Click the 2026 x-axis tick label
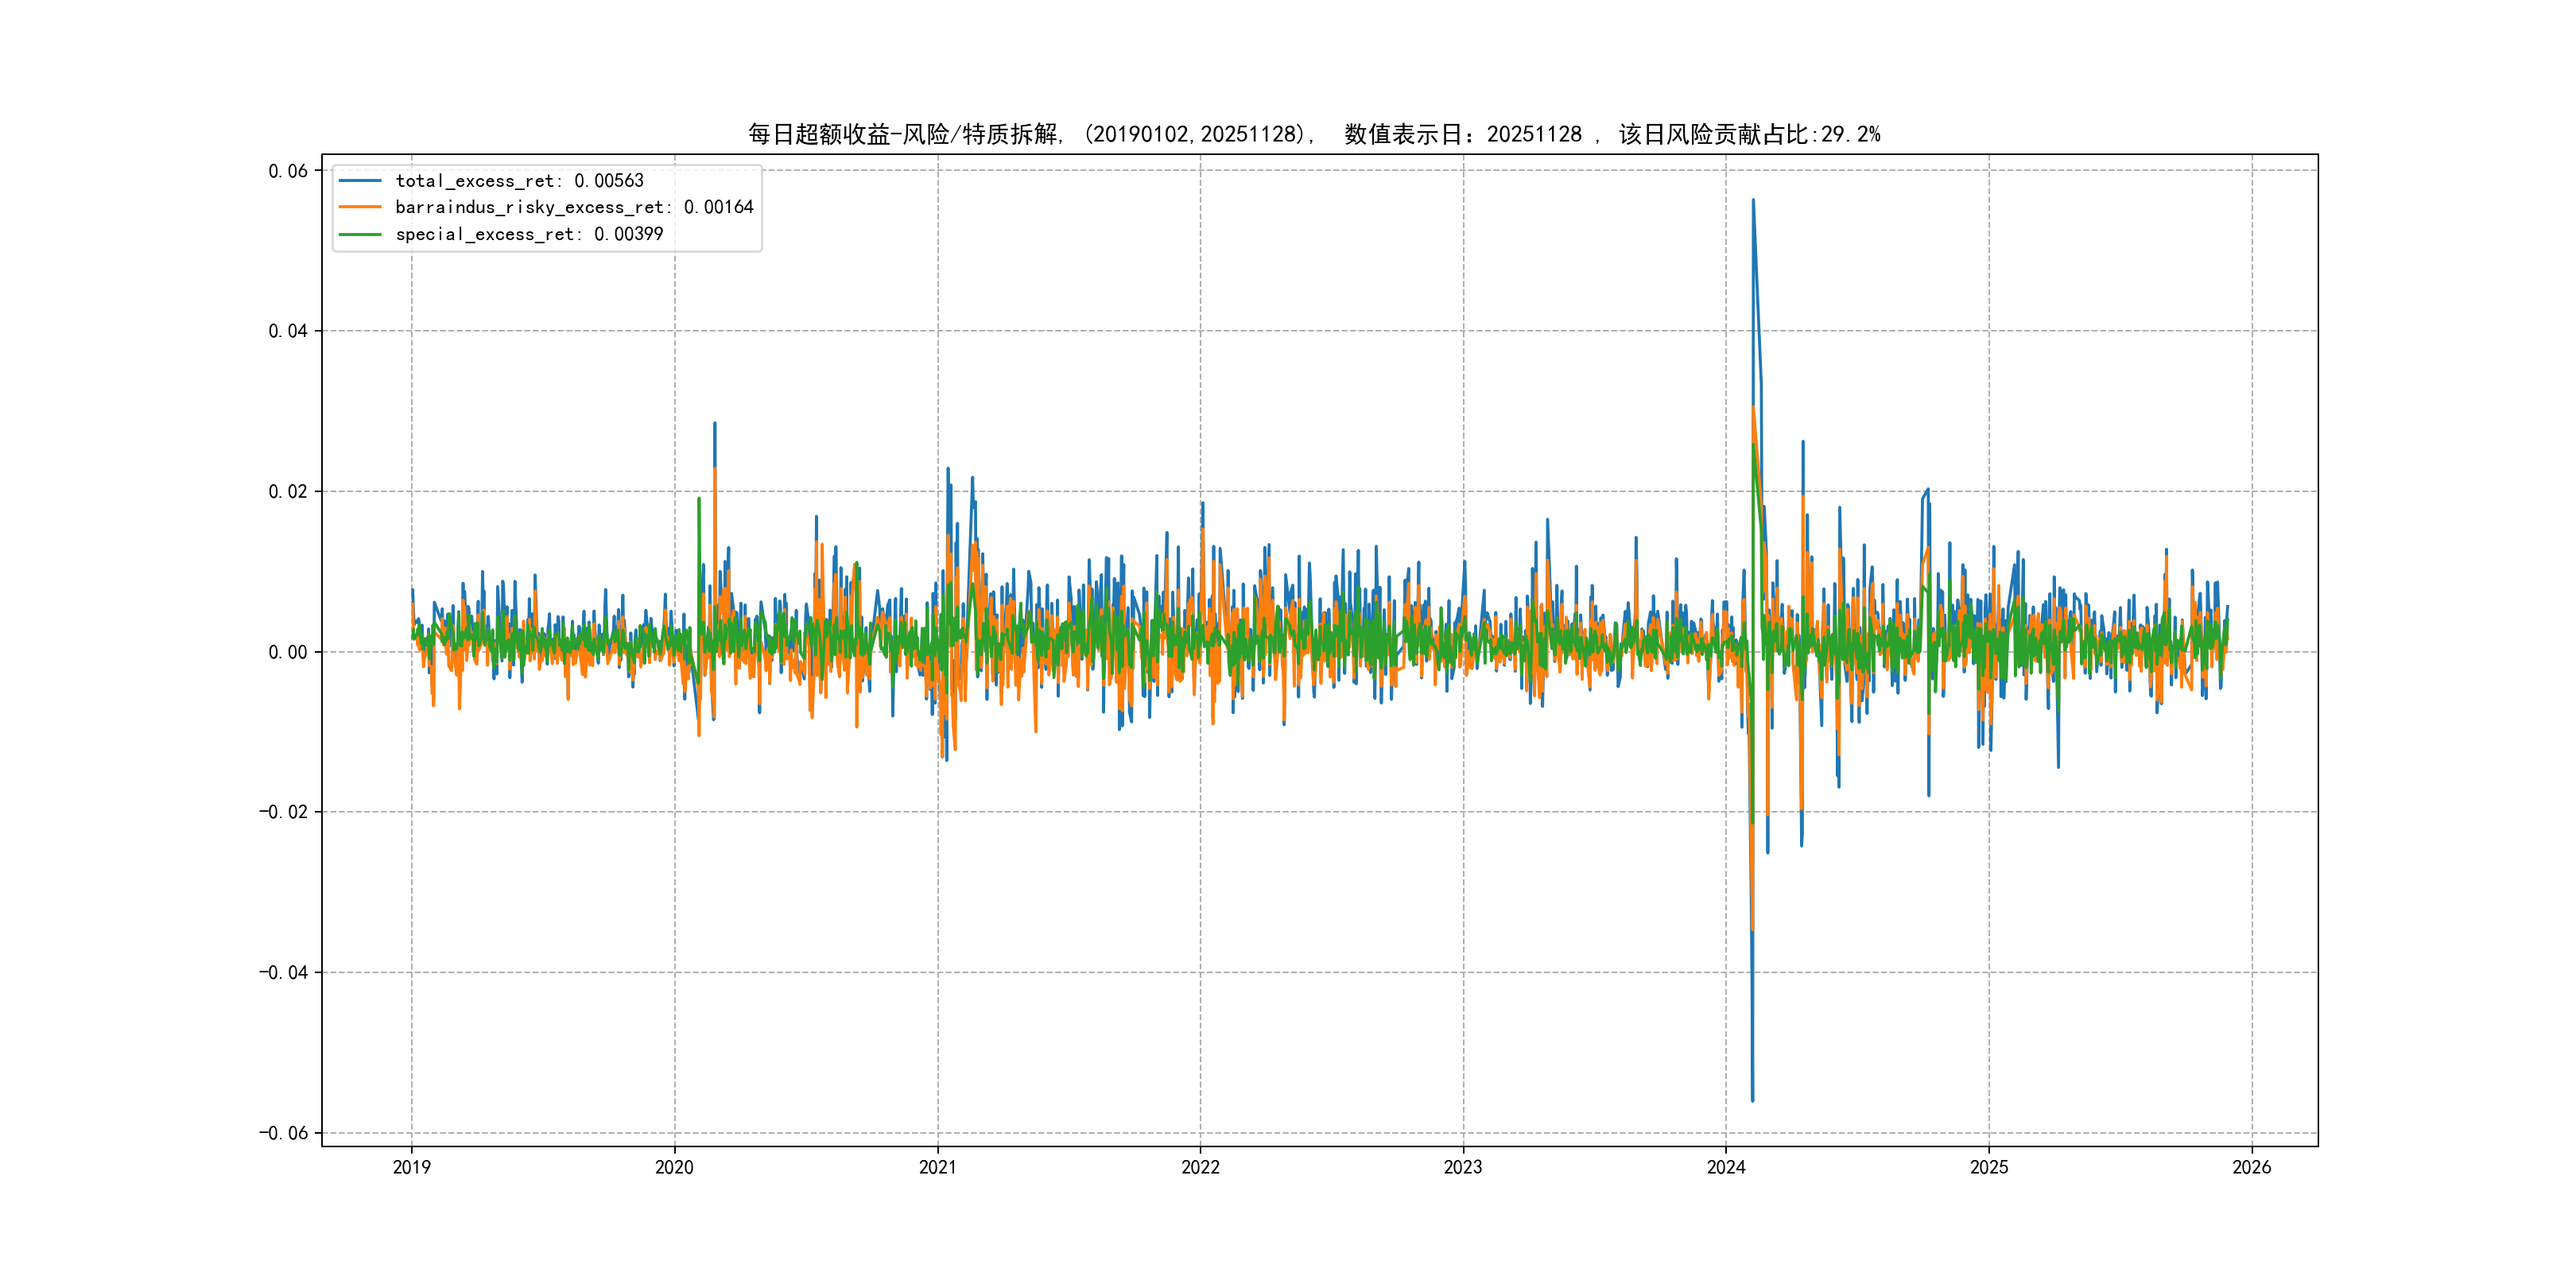The image size is (2576, 1288). pos(2252,1167)
